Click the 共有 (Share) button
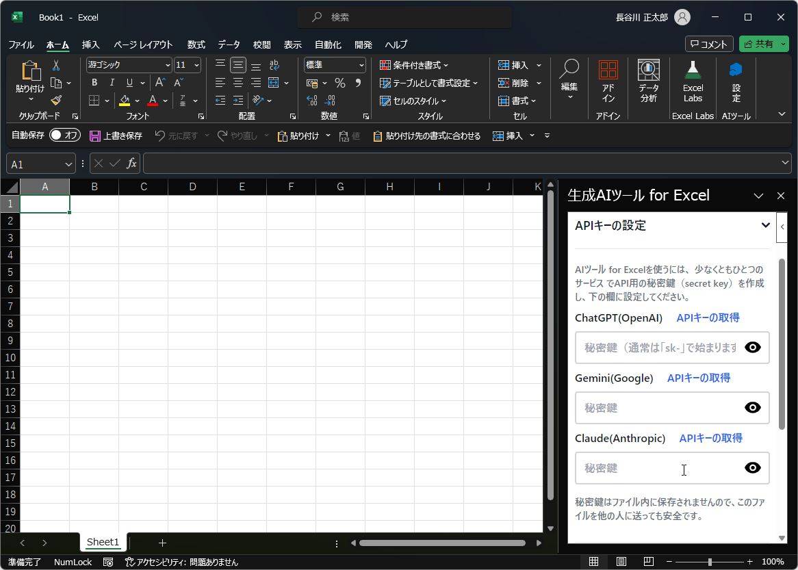798x570 pixels. (x=764, y=43)
